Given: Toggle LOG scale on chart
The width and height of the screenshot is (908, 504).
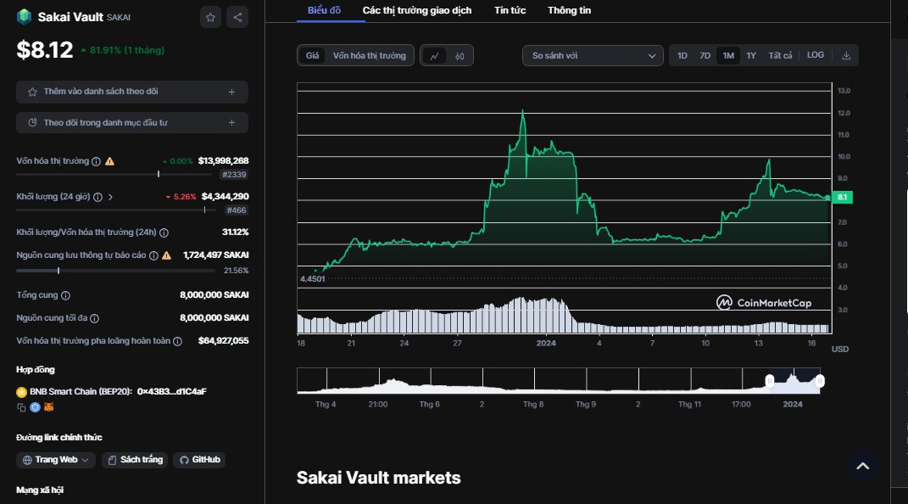Looking at the screenshot, I should tap(816, 55).
